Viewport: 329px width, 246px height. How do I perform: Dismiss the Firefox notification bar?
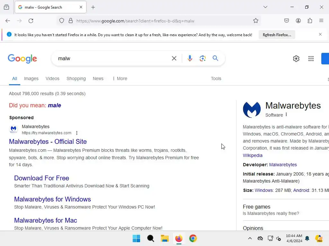[x=320, y=34]
